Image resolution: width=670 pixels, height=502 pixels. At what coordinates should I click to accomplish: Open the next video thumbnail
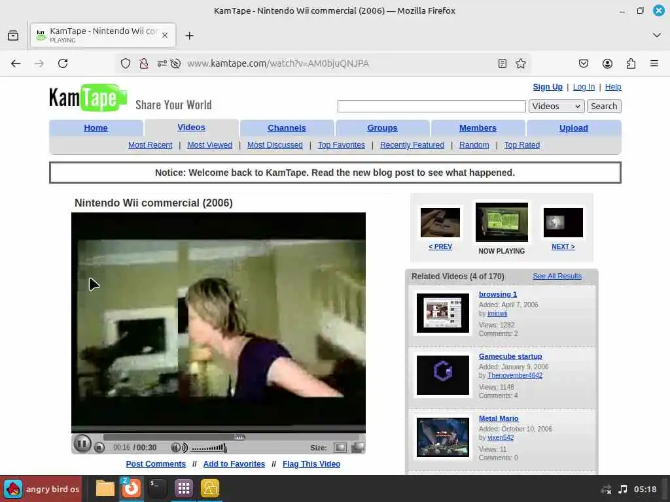click(x=563, y=222)
